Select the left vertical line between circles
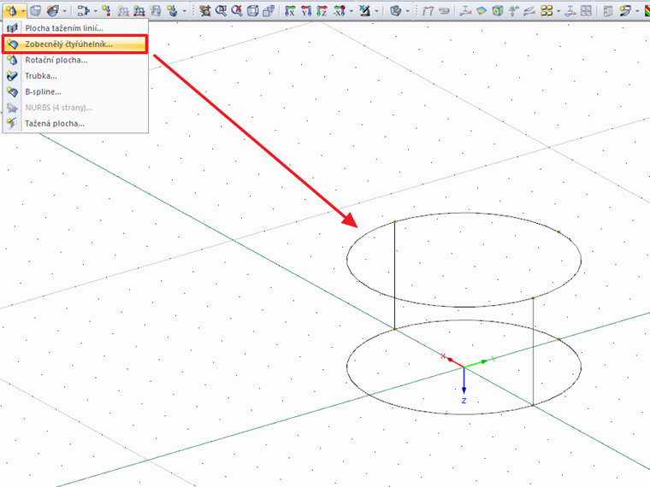Image resolution: width=650 pixels, height=487 pixels. point(394,275)
